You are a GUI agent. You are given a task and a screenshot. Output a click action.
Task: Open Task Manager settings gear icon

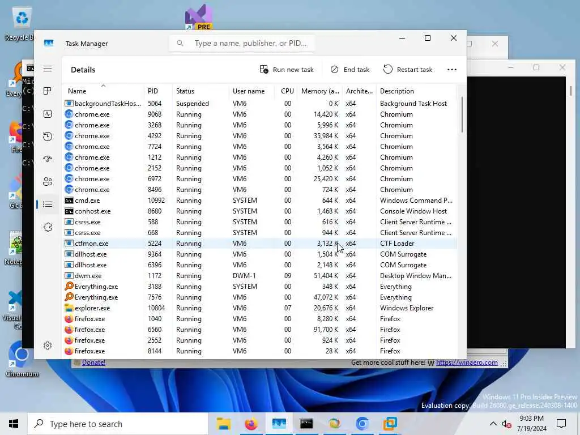[x=48, y=346]
